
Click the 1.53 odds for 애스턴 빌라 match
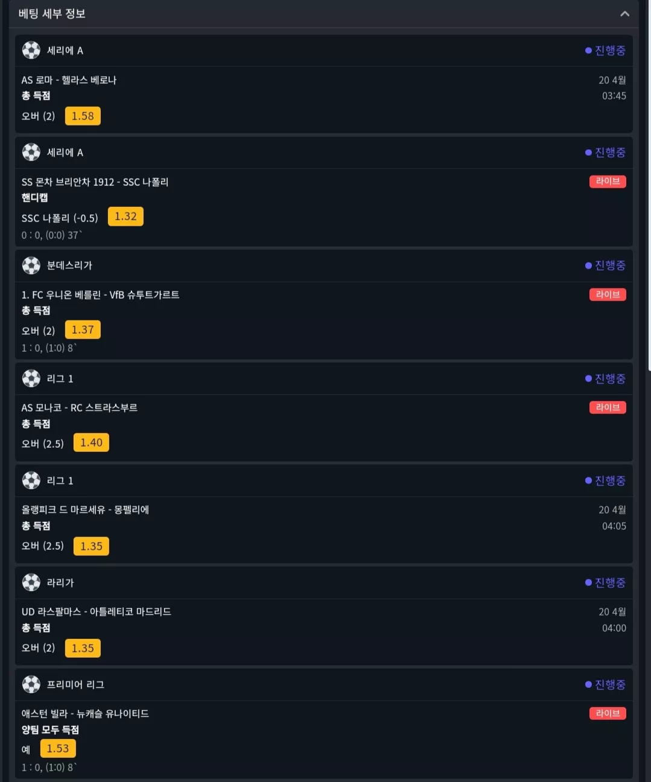click(58, 748)
